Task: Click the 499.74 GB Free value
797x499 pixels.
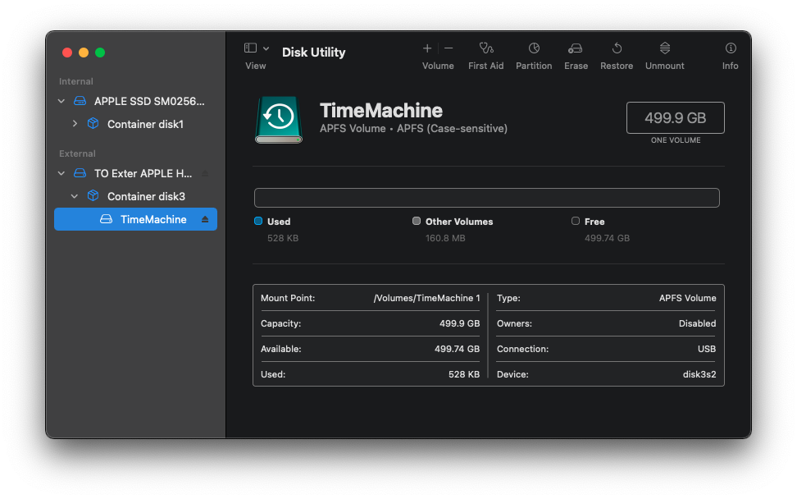Action: 607,238
